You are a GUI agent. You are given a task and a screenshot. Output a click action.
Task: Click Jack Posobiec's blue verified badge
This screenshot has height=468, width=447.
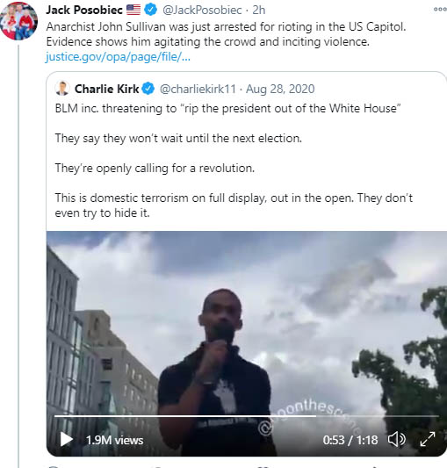pyautogui.click(x=150, y=10)
